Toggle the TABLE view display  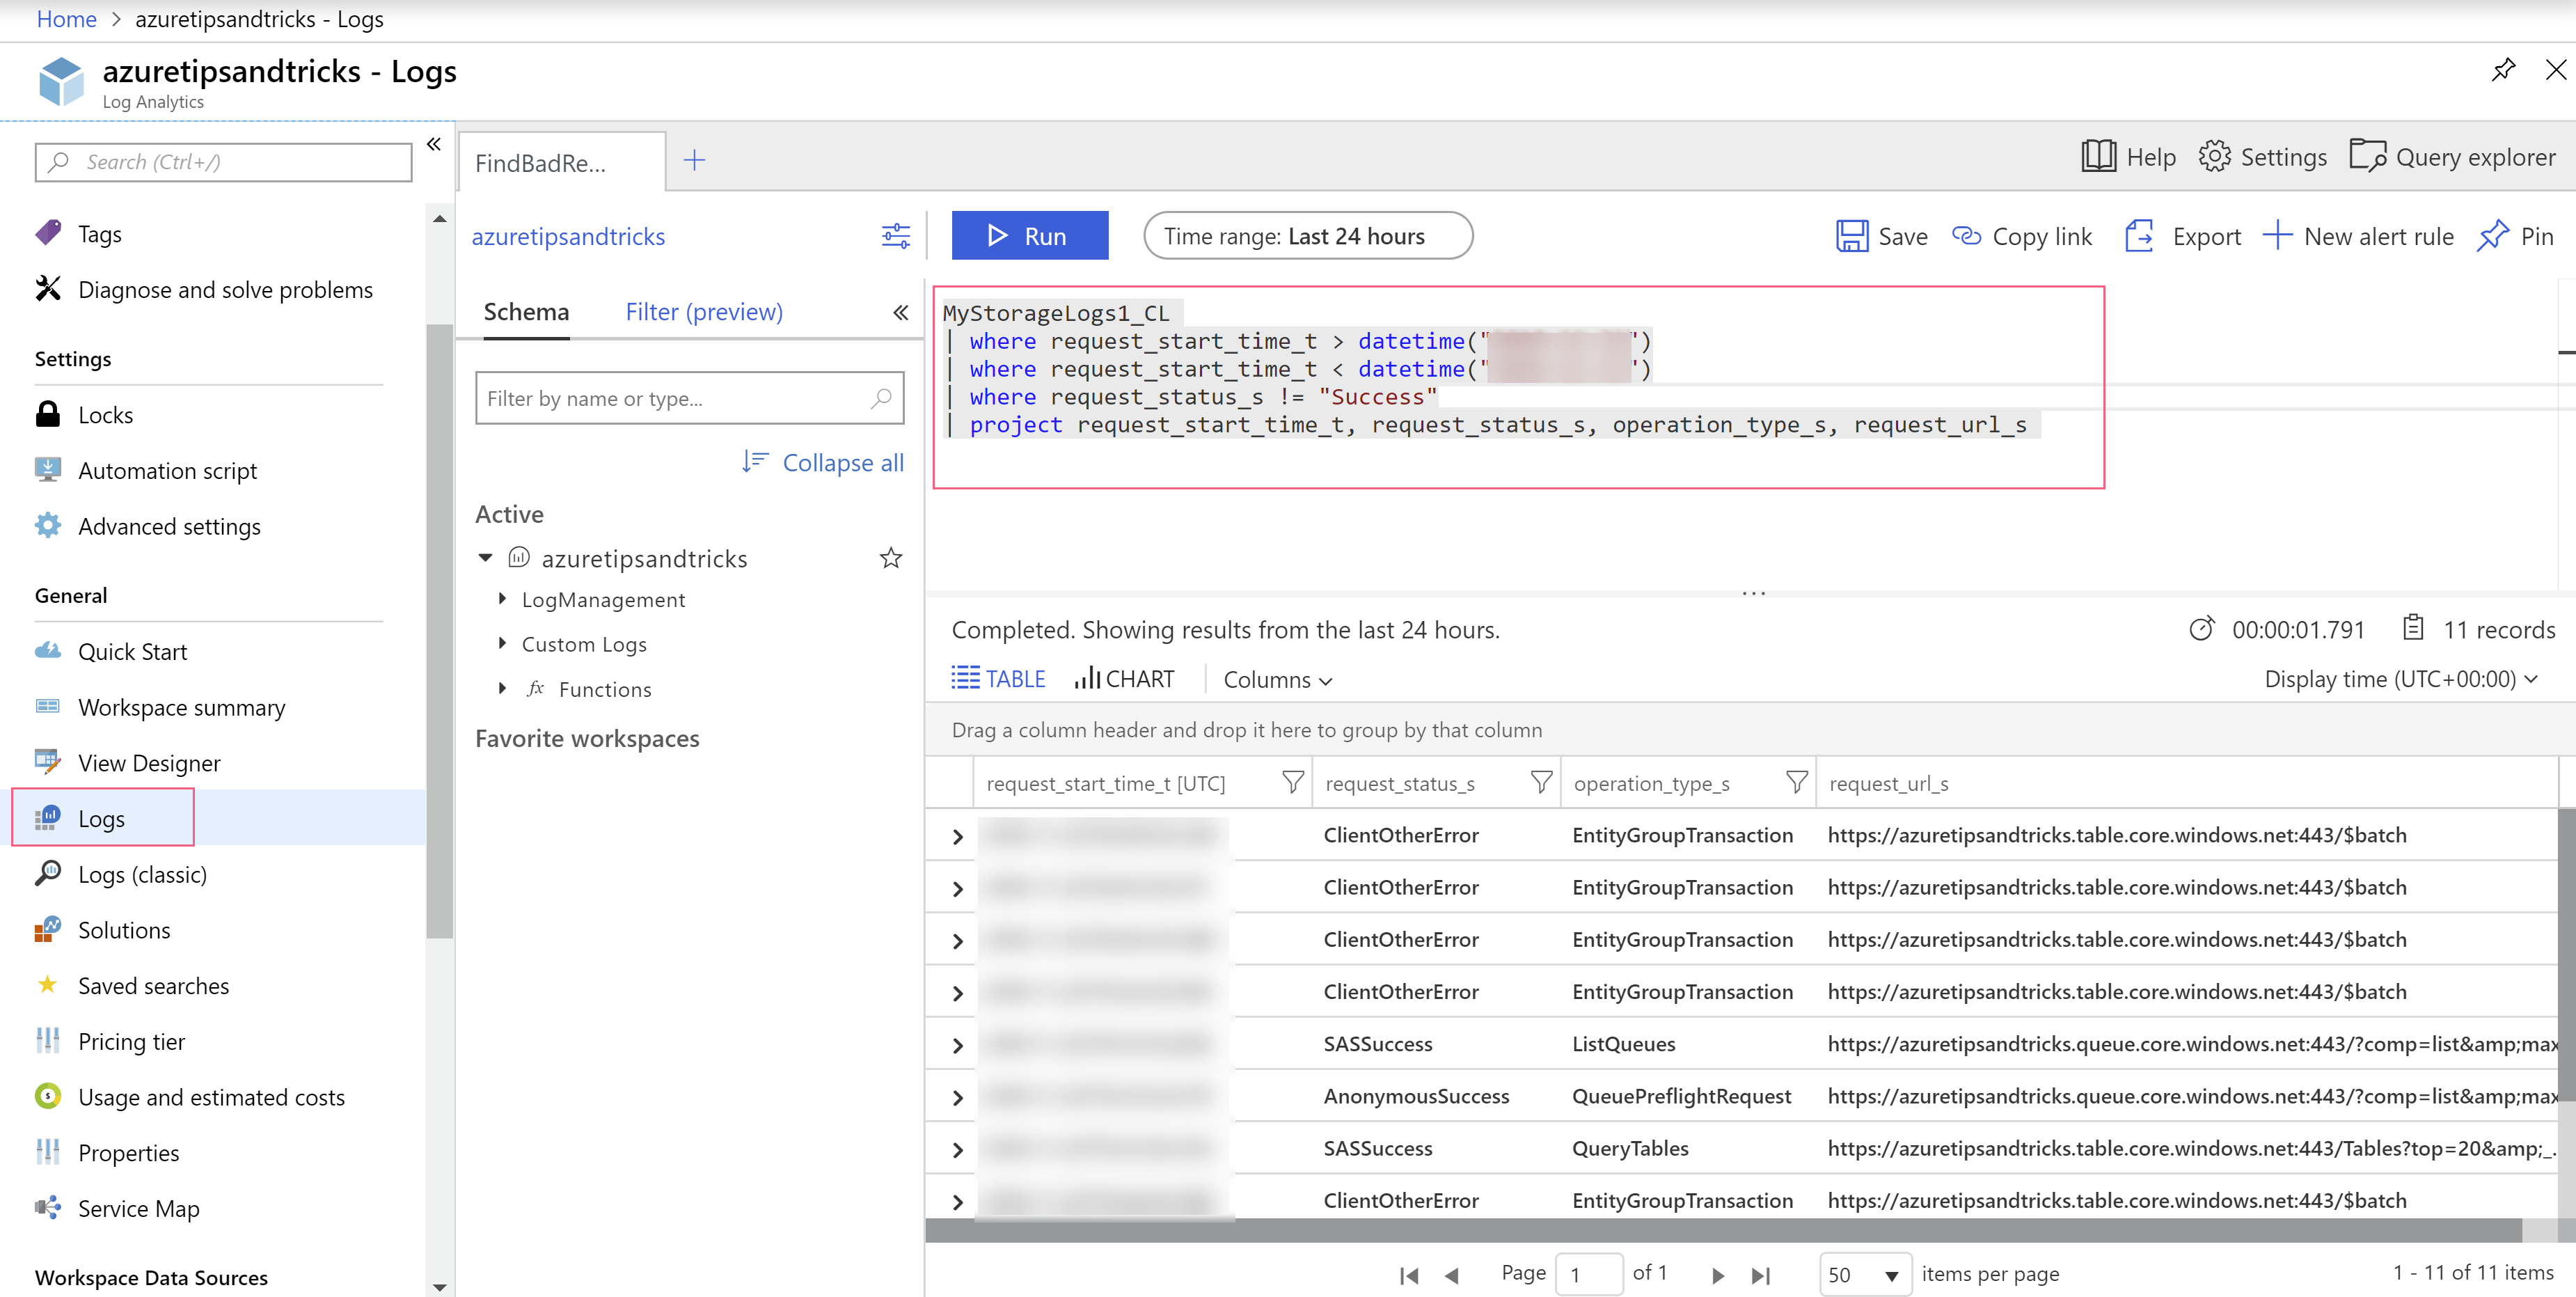click(999, 678)
